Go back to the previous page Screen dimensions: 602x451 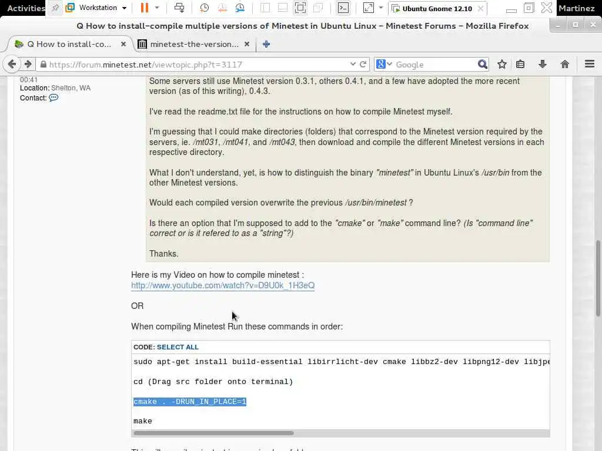(12, 64)
